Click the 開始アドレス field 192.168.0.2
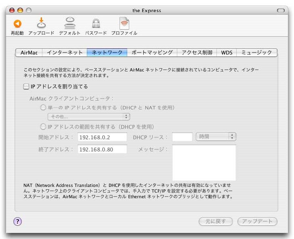294x239 pixels. point(102,137)
